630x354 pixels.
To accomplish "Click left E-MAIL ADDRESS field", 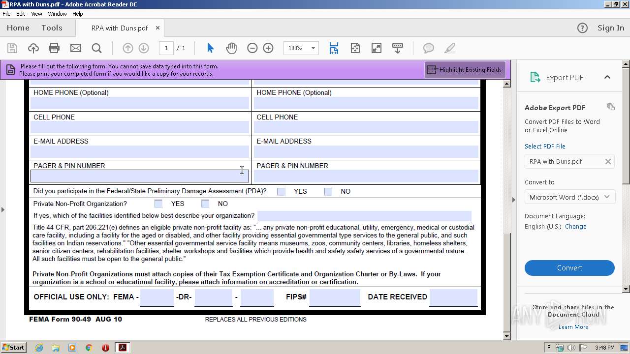I will pos(140,151).
